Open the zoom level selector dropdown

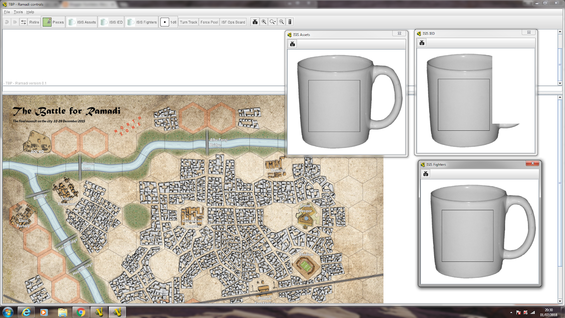(273, 22)
